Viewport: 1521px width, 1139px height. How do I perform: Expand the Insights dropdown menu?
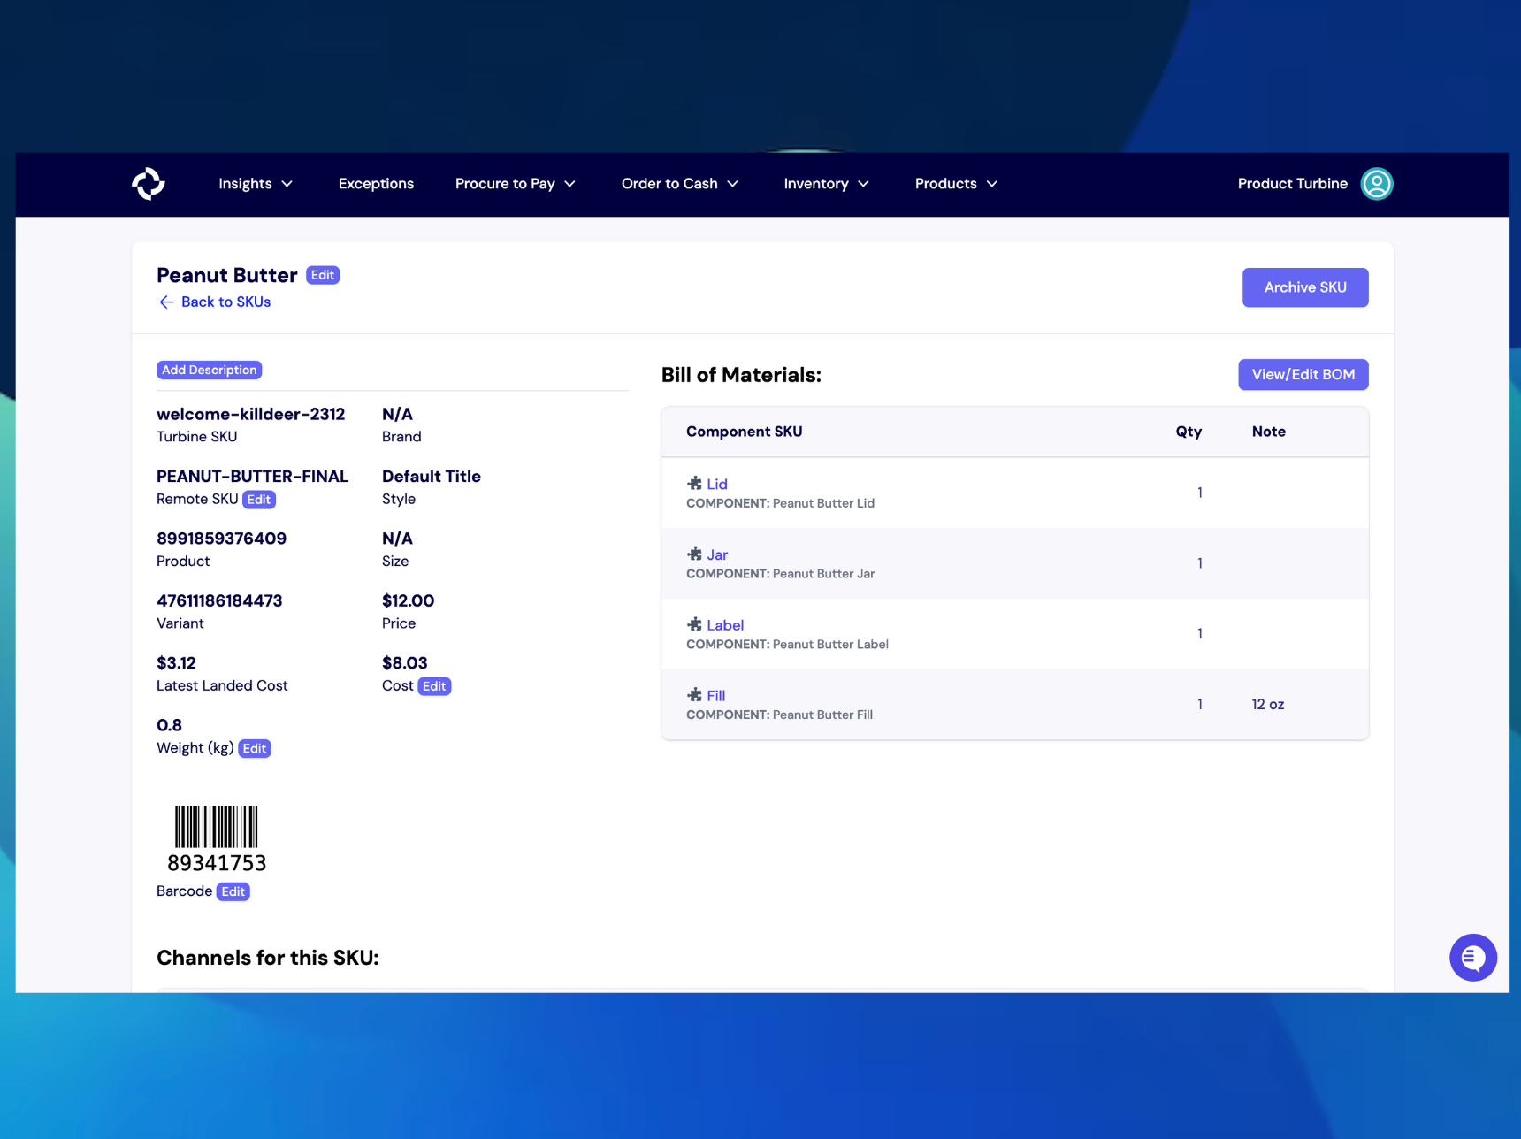coord(255,184)
